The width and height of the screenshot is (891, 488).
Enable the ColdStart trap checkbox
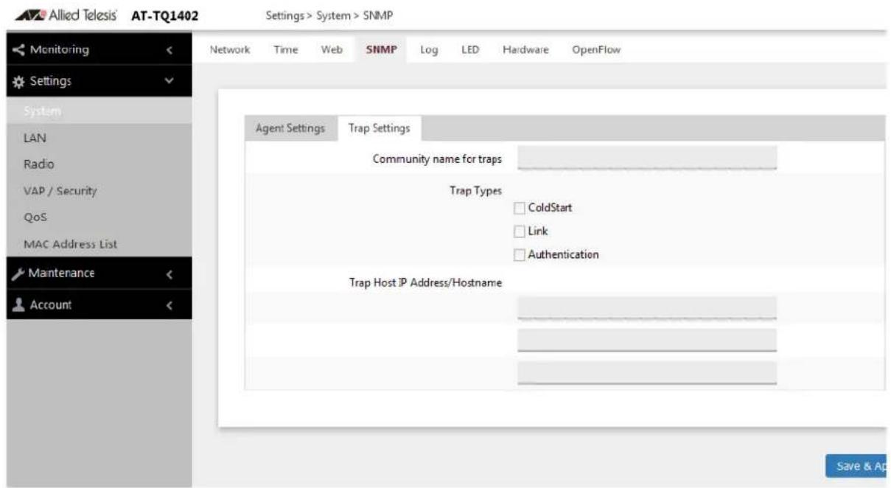tap(520, 208)
